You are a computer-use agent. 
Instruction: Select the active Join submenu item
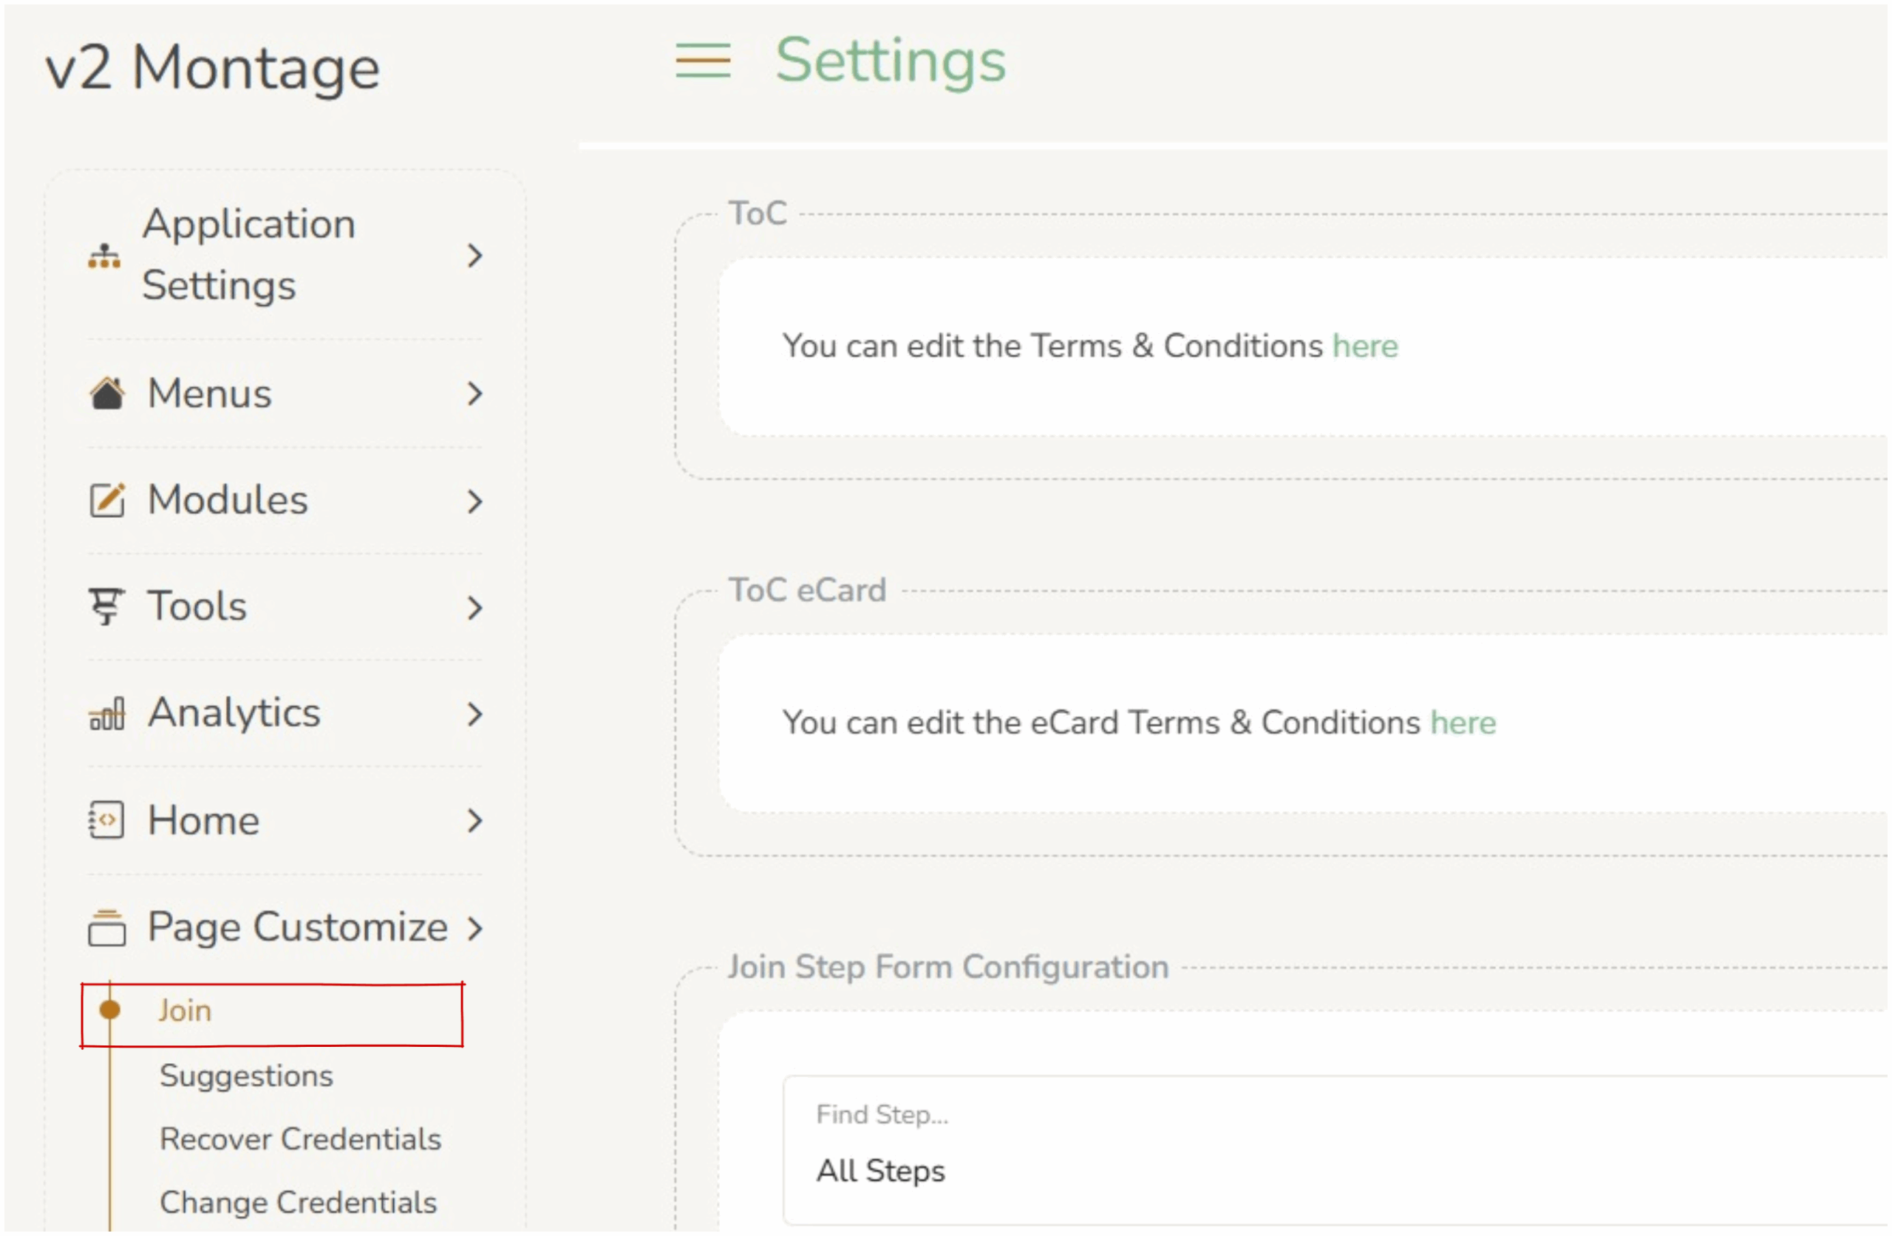(x=185, y=1011)
